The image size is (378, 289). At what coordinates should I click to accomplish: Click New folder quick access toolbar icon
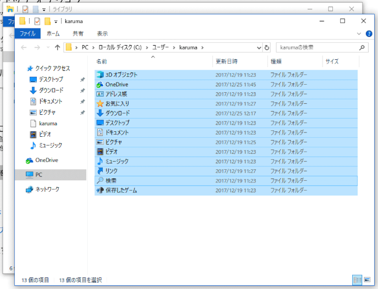coord(47,21)
